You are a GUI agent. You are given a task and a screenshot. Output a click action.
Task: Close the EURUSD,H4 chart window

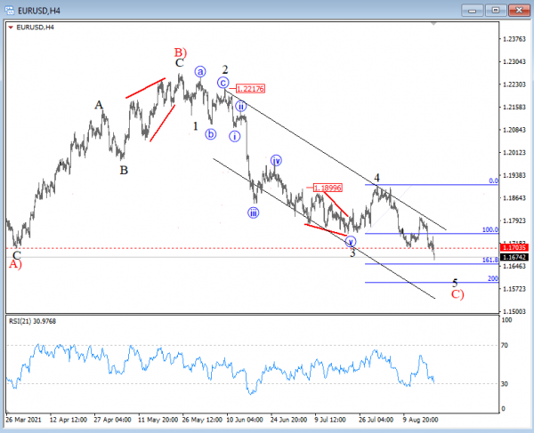(519, 11)
